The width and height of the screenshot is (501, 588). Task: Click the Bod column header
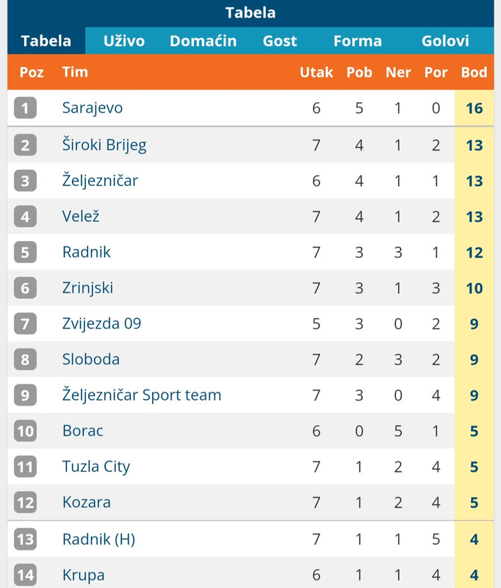[474, 72]
